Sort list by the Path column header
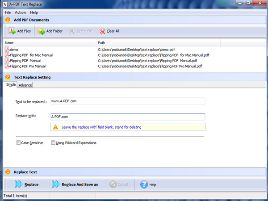The image size is (268, 201). pos(159,43)
